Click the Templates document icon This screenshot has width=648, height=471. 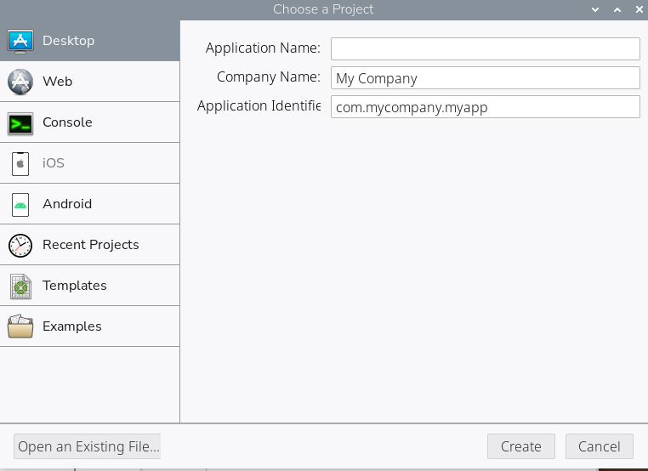(x=20, y=286)
